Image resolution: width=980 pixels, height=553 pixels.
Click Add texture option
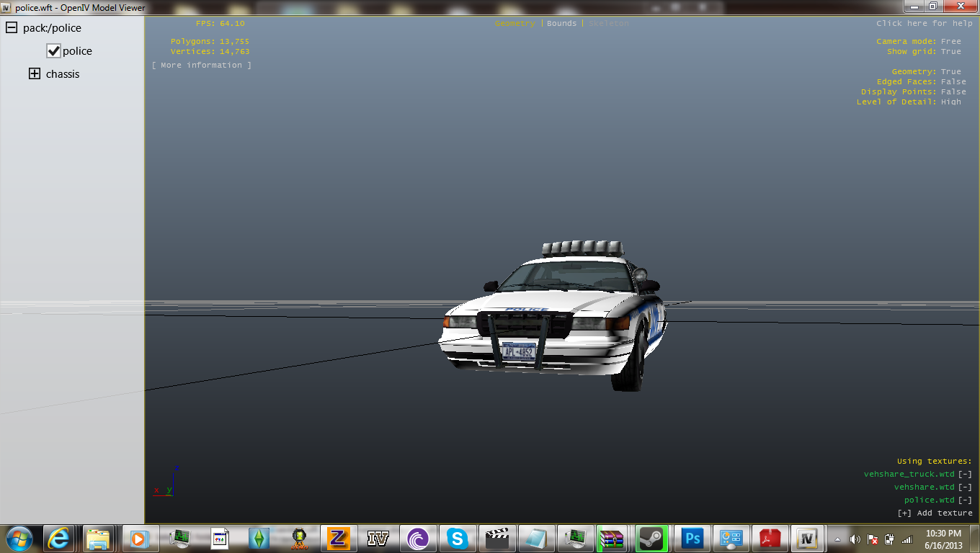935,513
